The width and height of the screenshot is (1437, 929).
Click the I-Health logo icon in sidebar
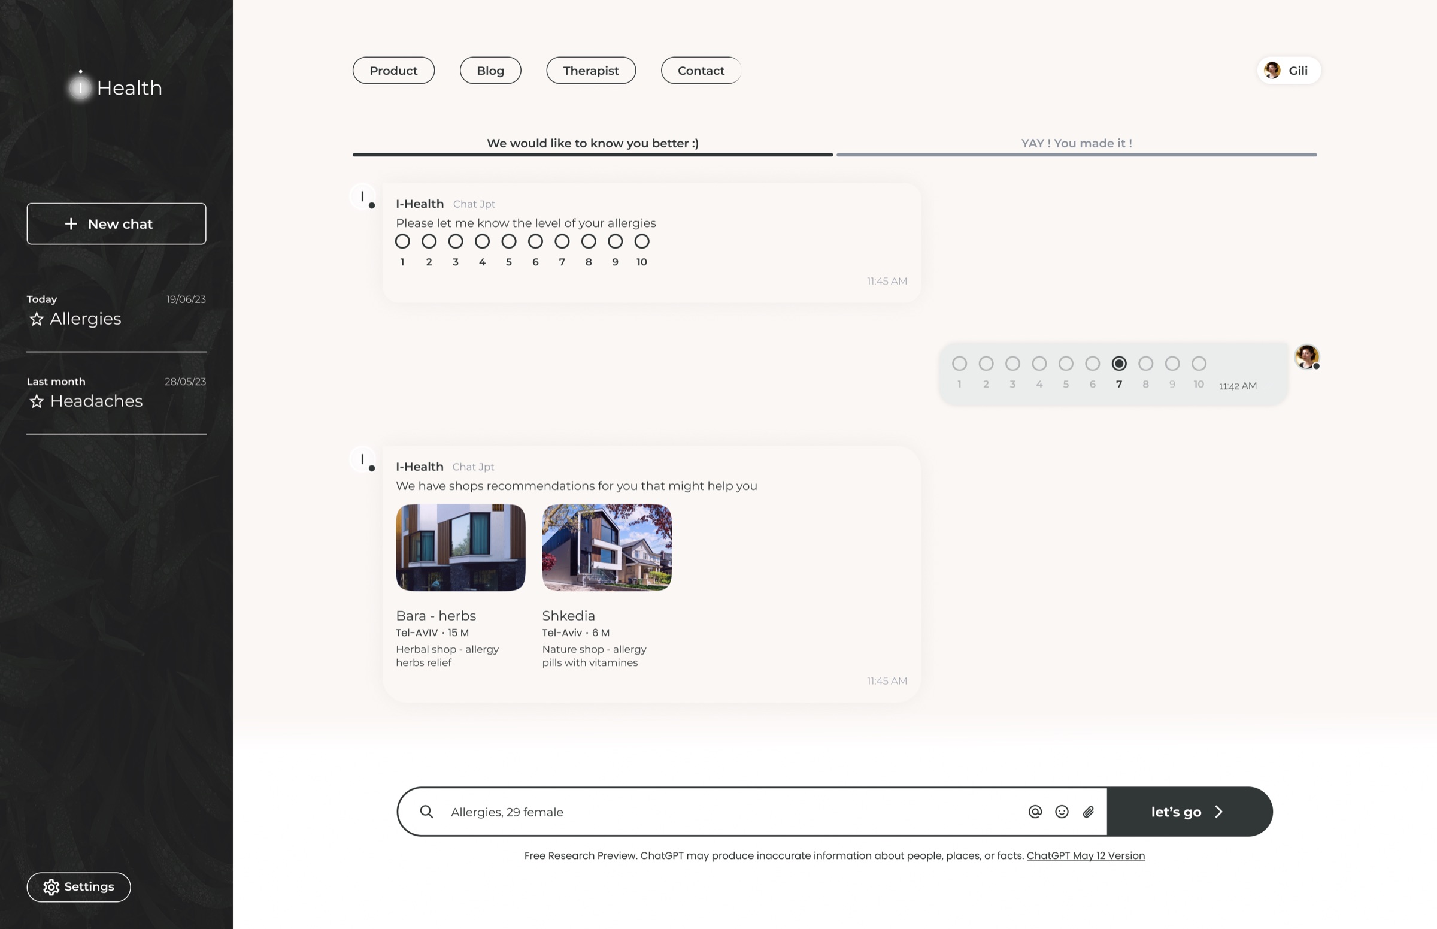pos(80,87)
